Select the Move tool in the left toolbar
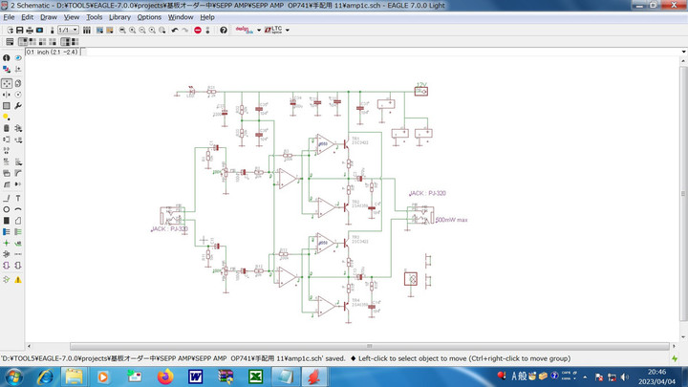This screenshot has height=387, width=688. (x=7, y=82)
